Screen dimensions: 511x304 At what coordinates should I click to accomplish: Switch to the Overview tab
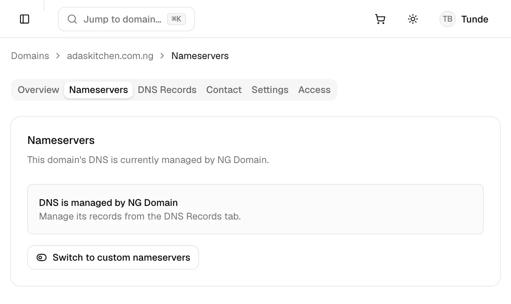pyautogui.click(x=38, y=90)
